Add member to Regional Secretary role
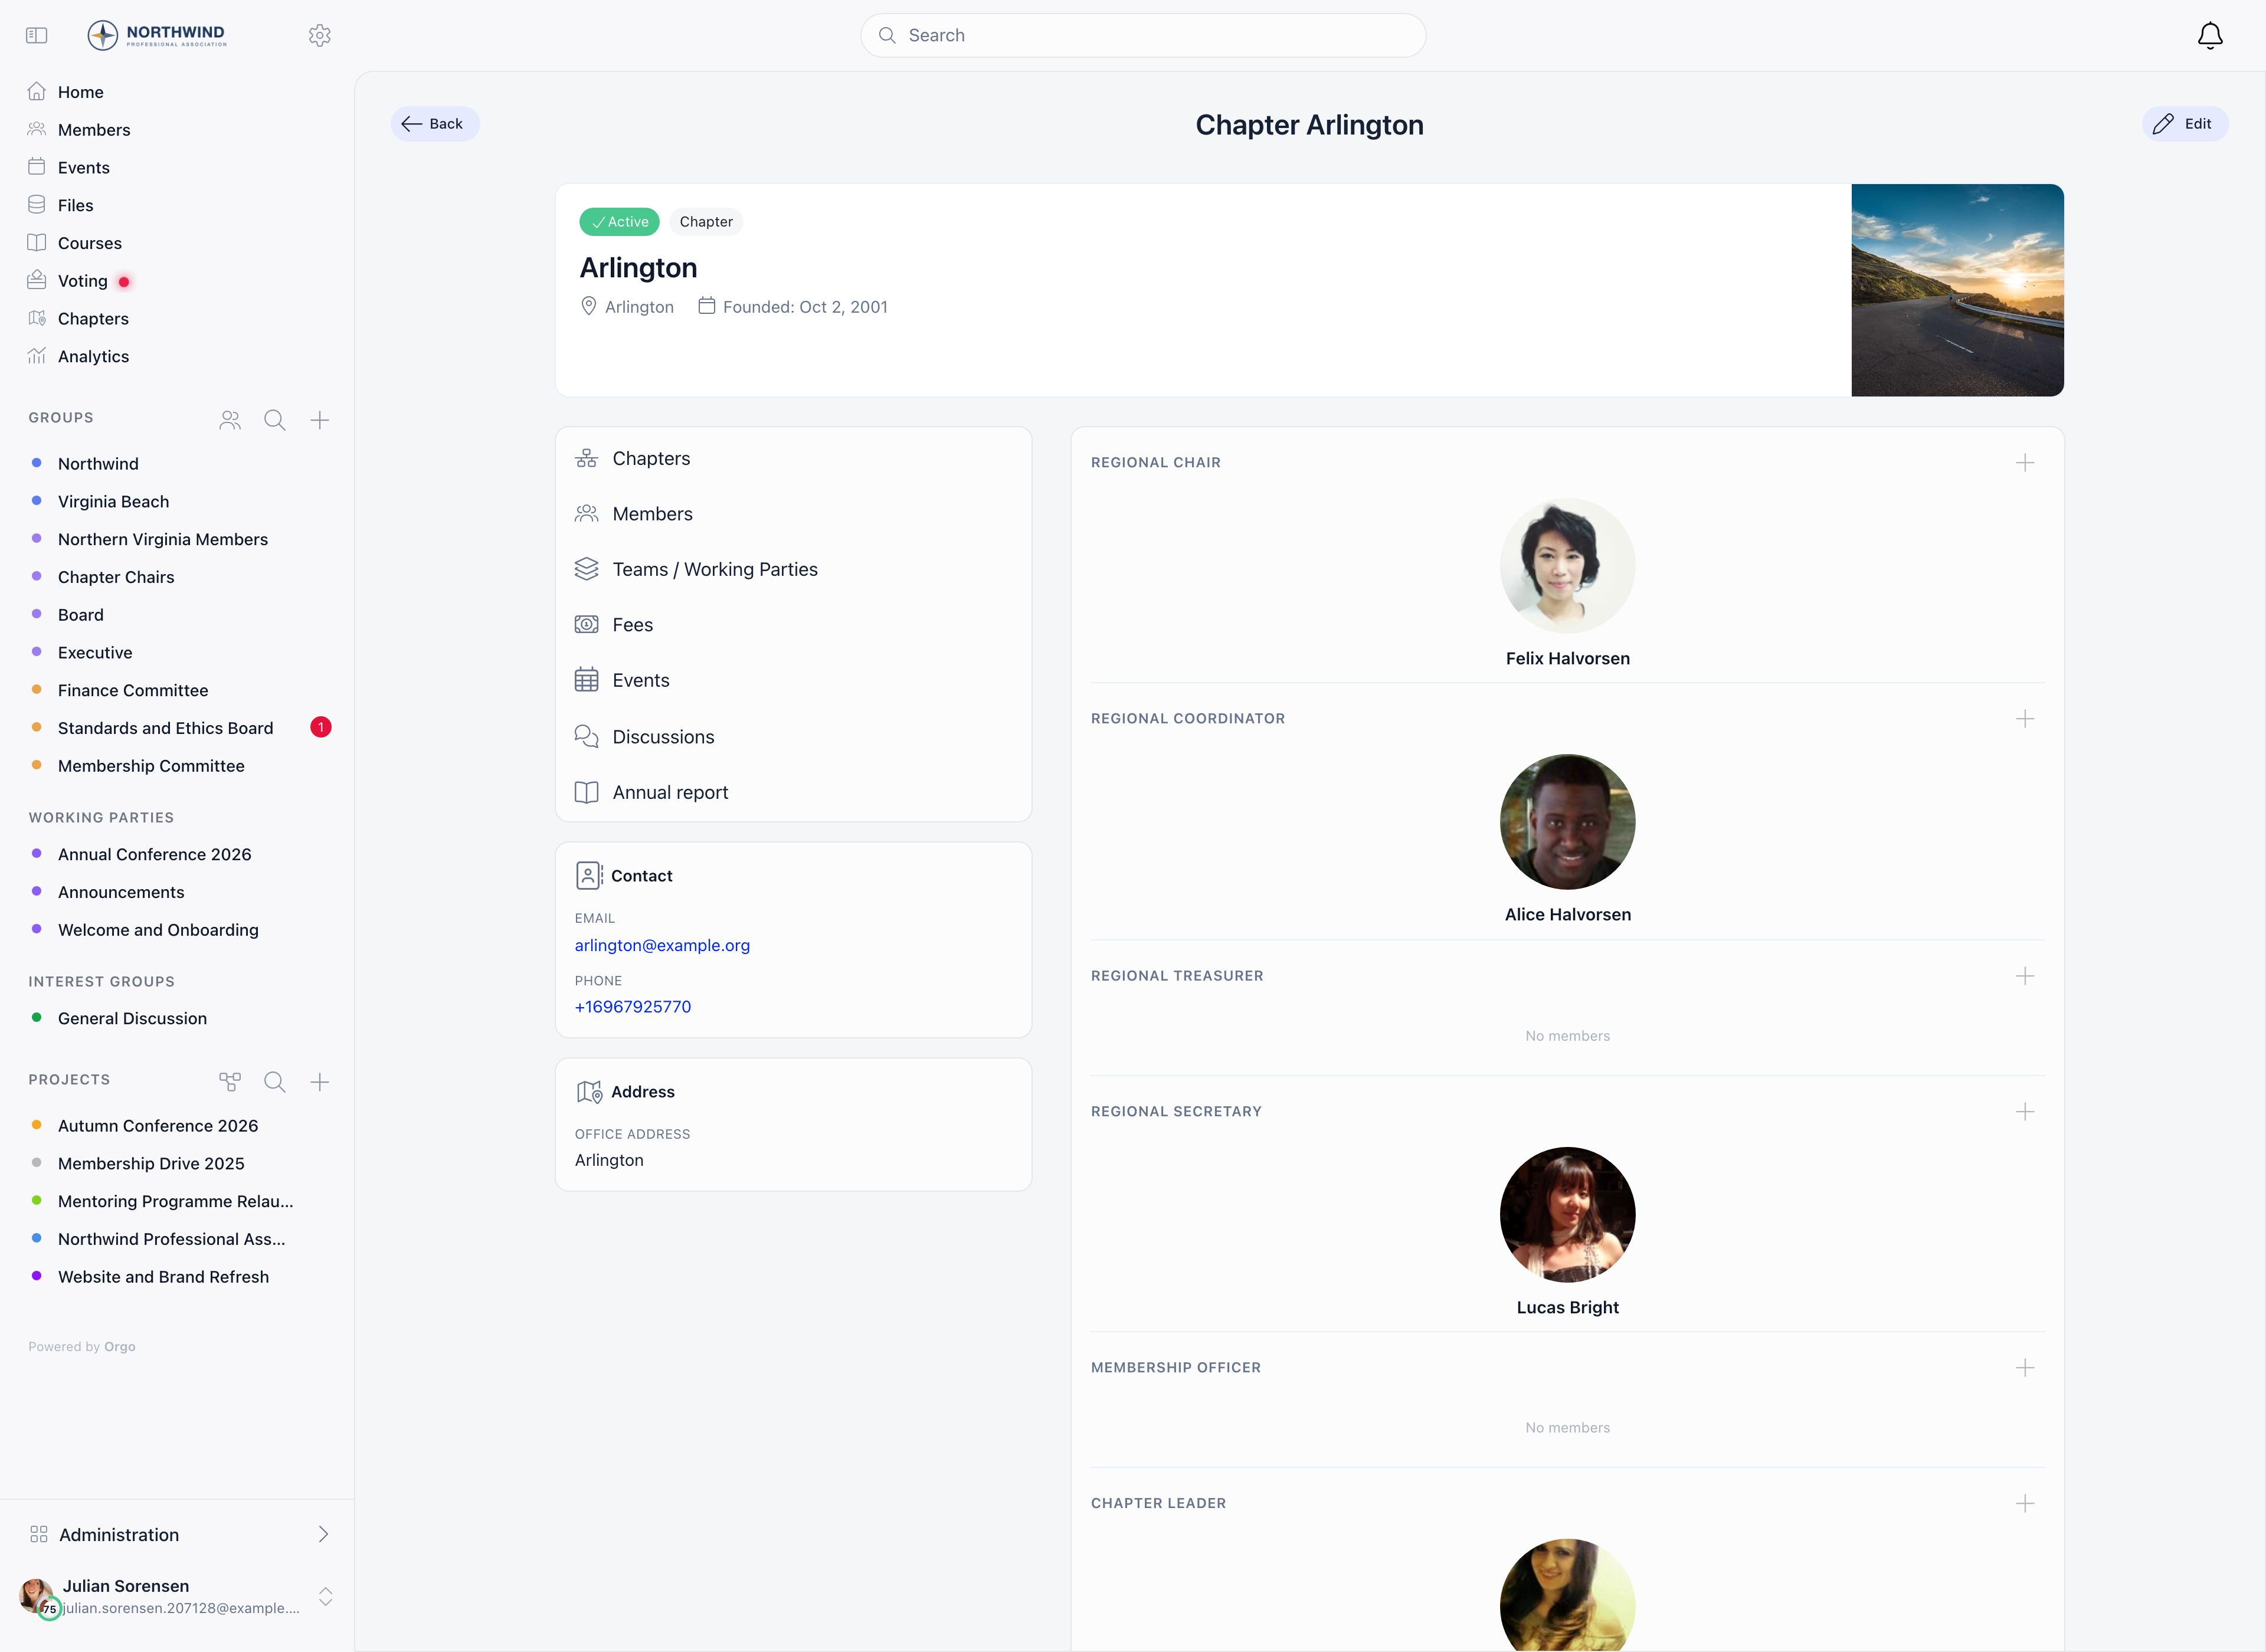2266x1652 pixels. 2025,1112
